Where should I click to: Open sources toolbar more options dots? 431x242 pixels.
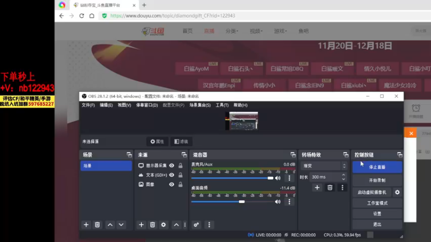click(x=185, y=225)
